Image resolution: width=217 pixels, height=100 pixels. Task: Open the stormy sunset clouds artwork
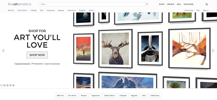click(84, 81)
